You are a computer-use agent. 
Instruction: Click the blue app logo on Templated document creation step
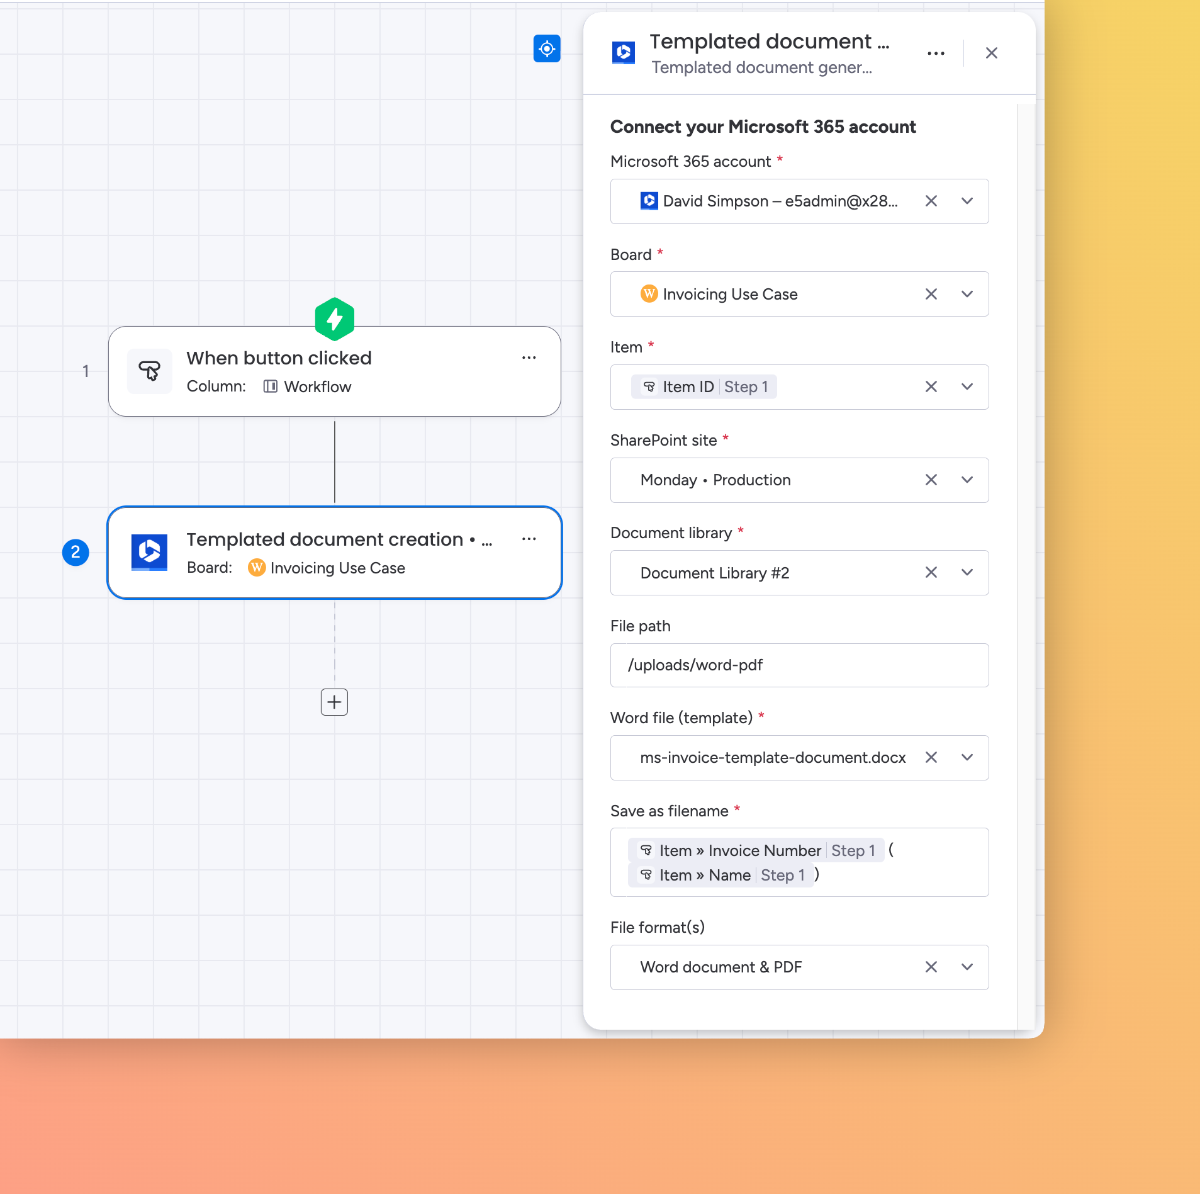(149, 552)
